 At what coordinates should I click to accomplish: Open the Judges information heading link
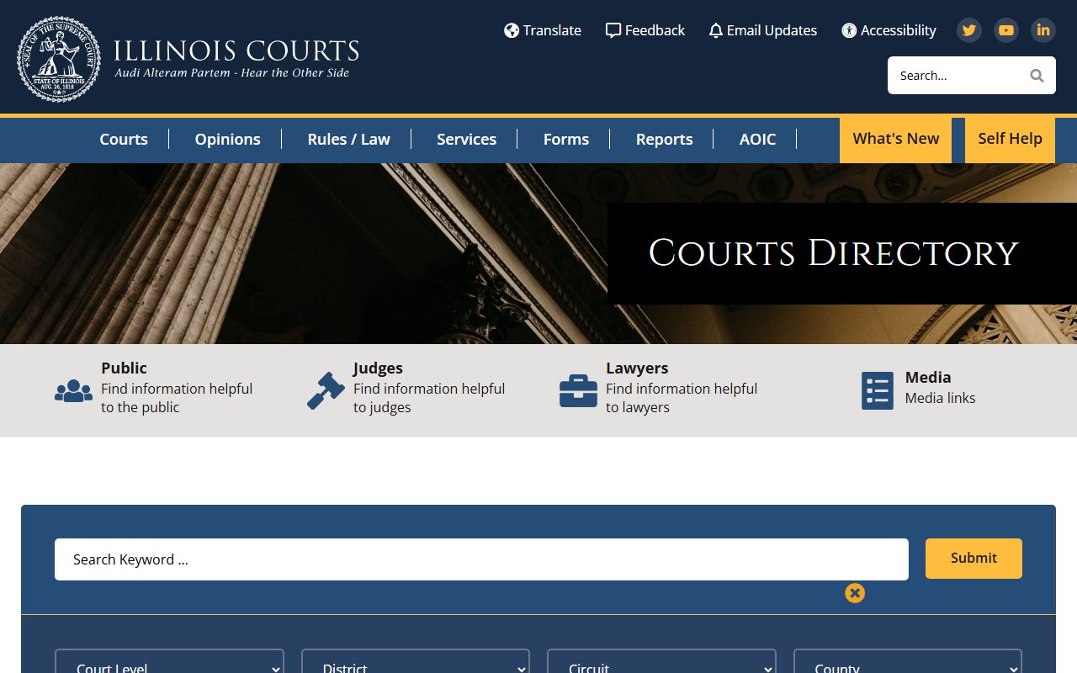tap(378, 368)
